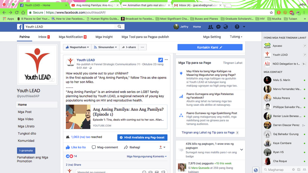Click Ibahagi to share the post
Screen dimensions: 308x173
[132, 147]
